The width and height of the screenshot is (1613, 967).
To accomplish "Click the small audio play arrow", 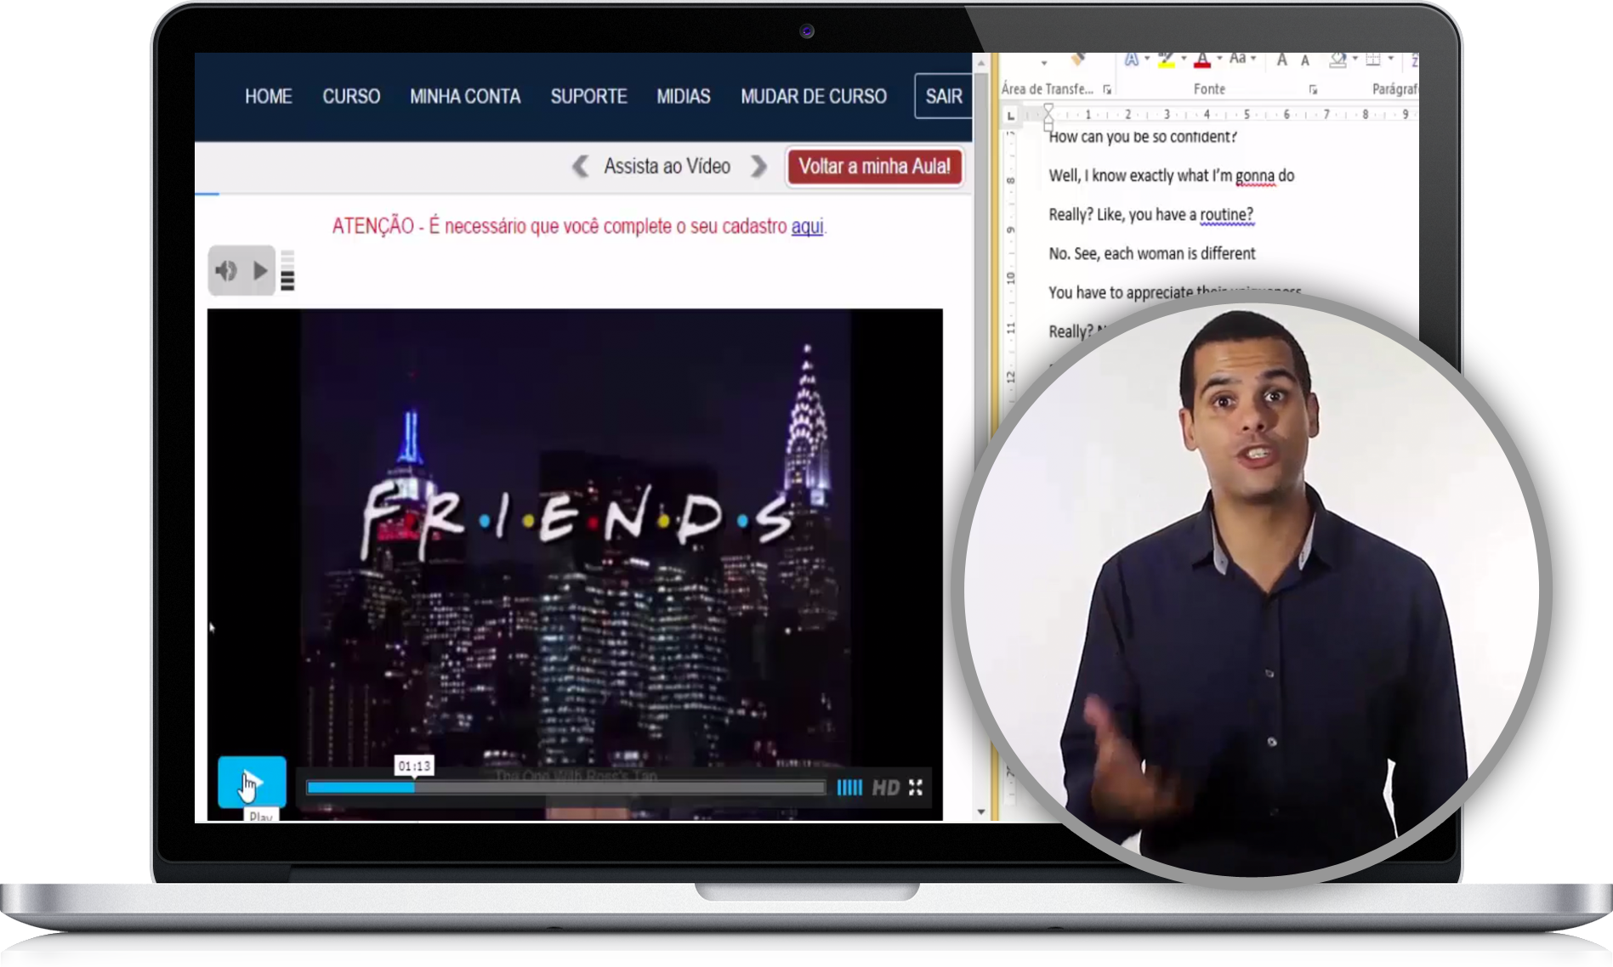I will tap(260, 271).
